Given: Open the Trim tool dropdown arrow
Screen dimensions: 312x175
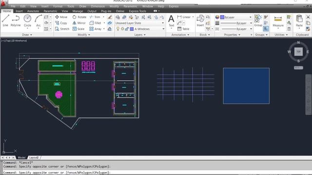Looking at the screenshot, I should (x=103, y=17).
